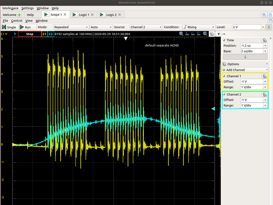Click cyan trigger level marker on plot edge

click(x=213, y=108)
